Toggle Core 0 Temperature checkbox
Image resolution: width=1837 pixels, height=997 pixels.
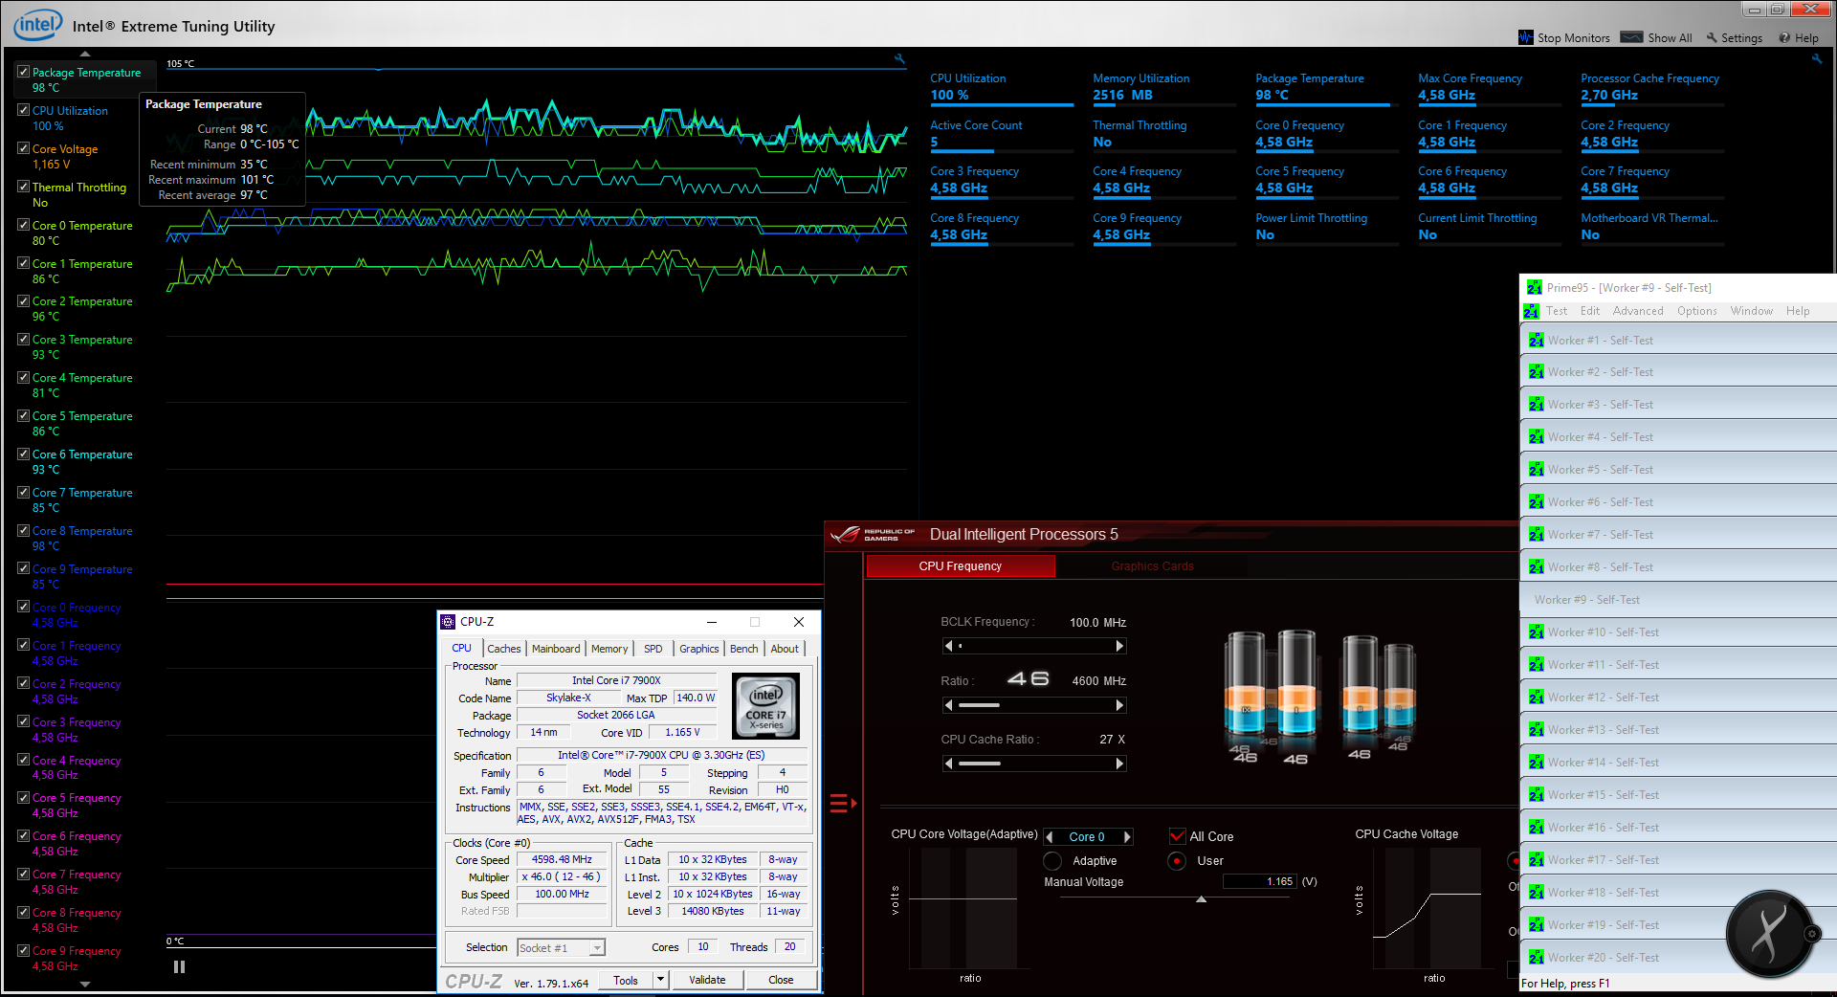23,225
